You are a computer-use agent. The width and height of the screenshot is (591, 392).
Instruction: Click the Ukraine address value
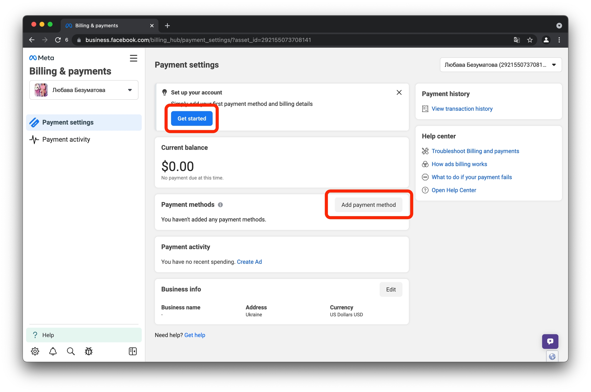click(x=254, y=315)
